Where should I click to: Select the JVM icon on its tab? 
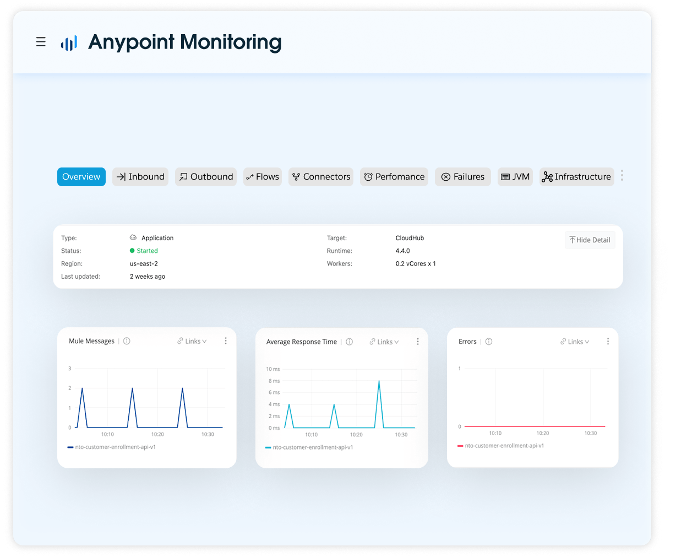click(505, 176)
